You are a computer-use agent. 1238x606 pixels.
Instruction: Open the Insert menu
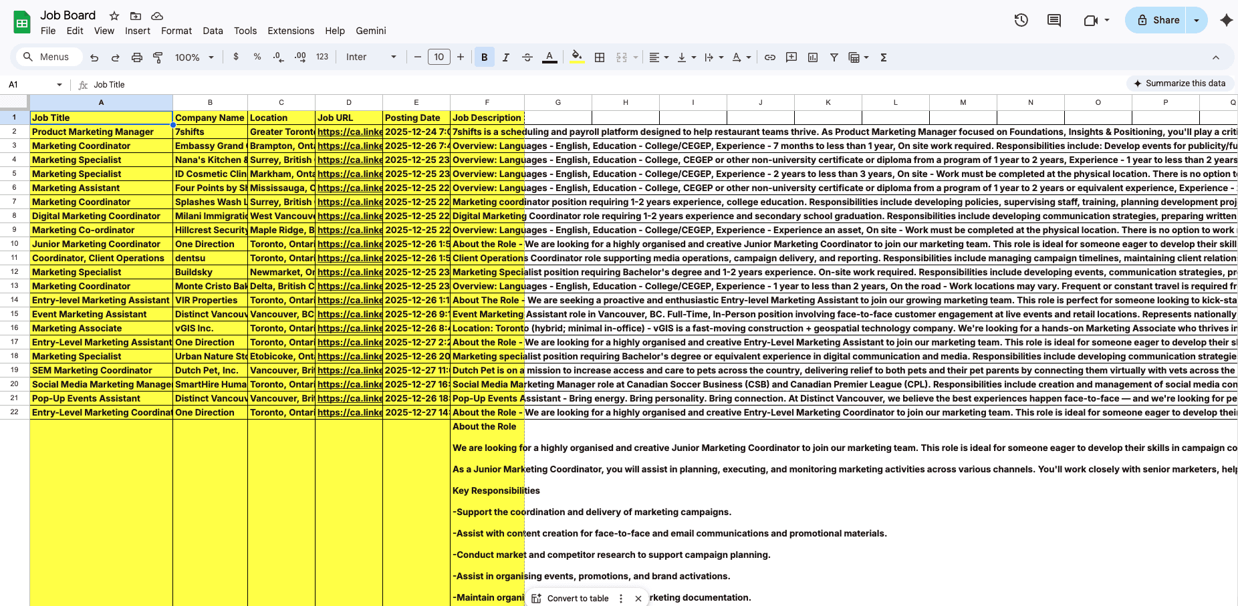click(138, 31)
